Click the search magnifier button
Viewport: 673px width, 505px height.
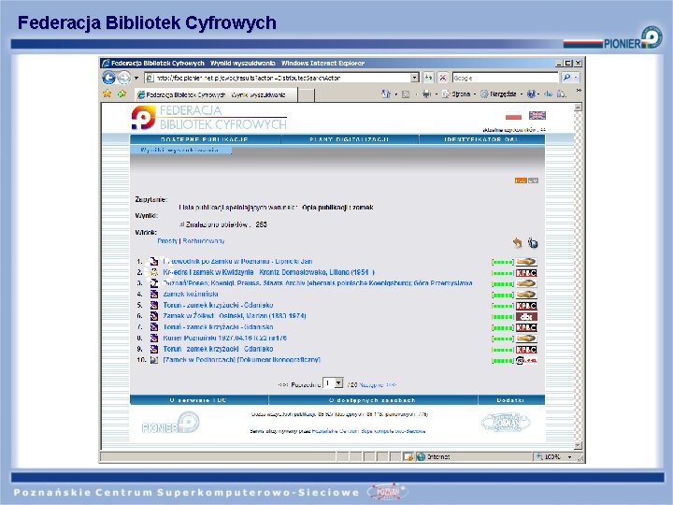click(566, 78)
